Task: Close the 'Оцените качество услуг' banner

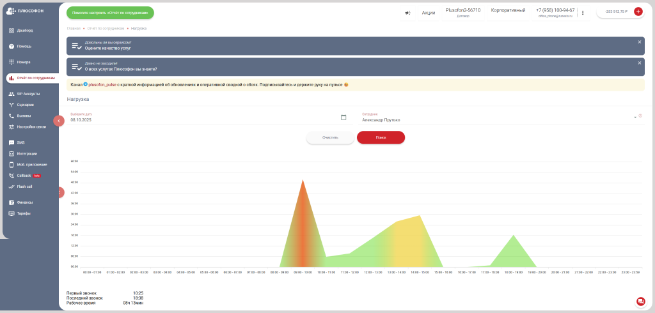Action: pos(639,42)
